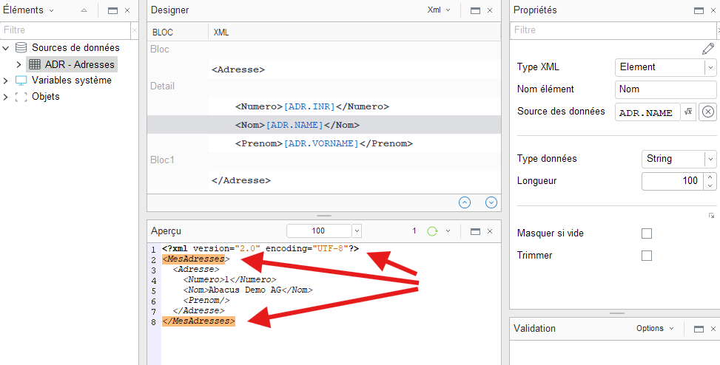Image resolution: width=720 pixels, height=365 pixels.
Task: Click the Nom élément input field
Action: pyautogui.click(x=665, y=89)
